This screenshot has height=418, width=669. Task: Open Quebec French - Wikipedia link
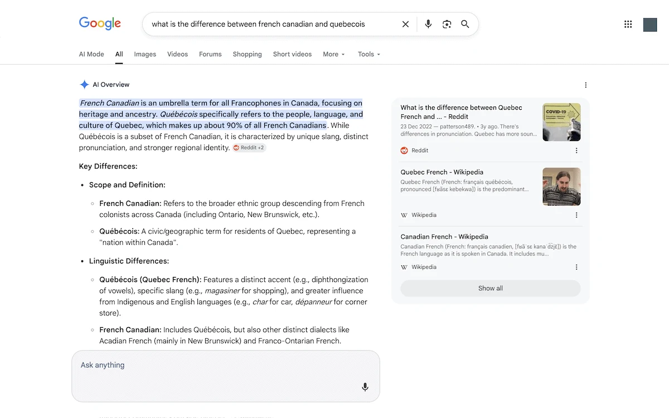tap(442, 172)
